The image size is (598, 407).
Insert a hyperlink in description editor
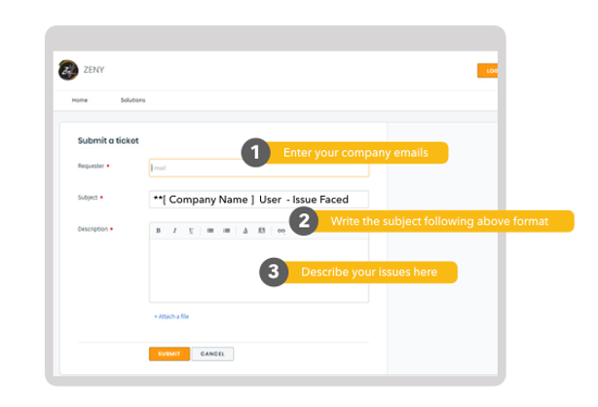pos(280,230)
